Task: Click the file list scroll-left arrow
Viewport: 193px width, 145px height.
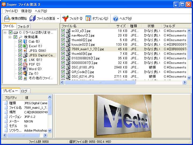Action: pos(62,82)
